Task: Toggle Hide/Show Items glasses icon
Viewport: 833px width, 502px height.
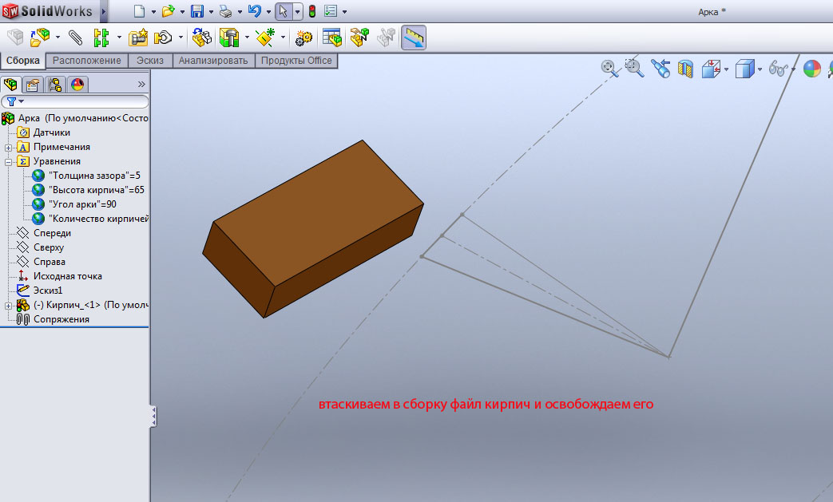Action: [778, 69]
